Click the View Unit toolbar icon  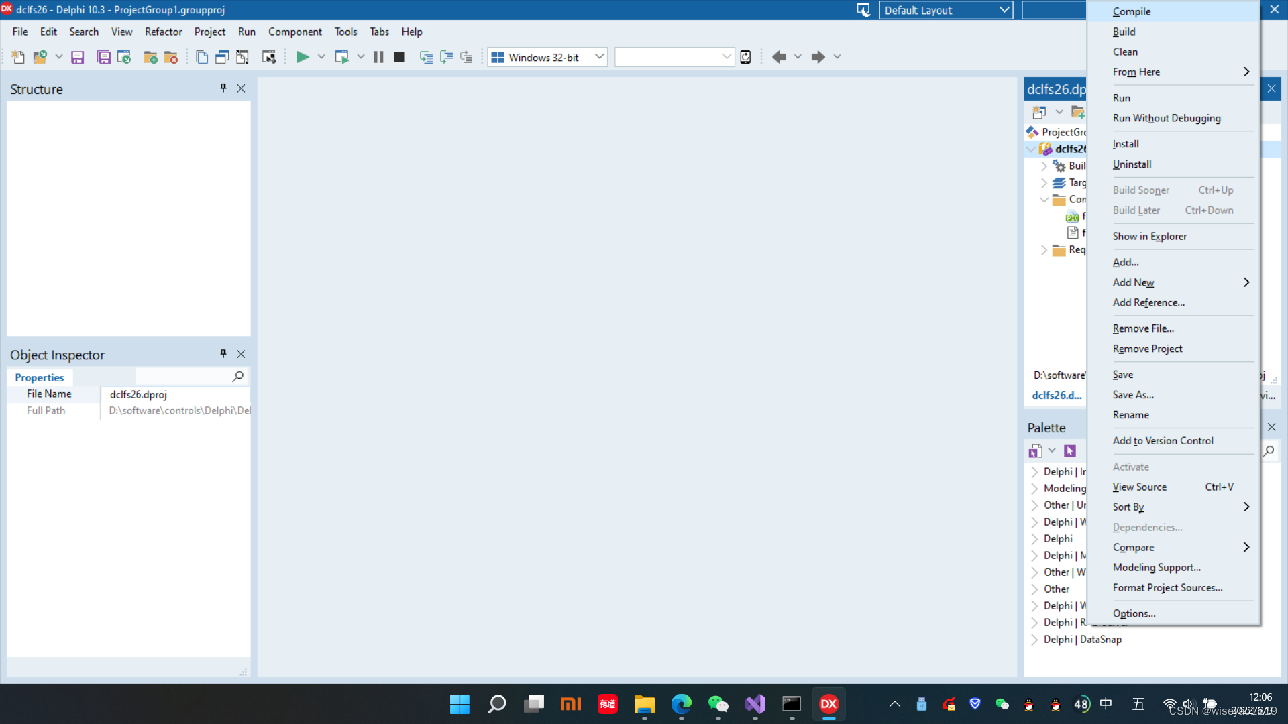coord(202,57)
